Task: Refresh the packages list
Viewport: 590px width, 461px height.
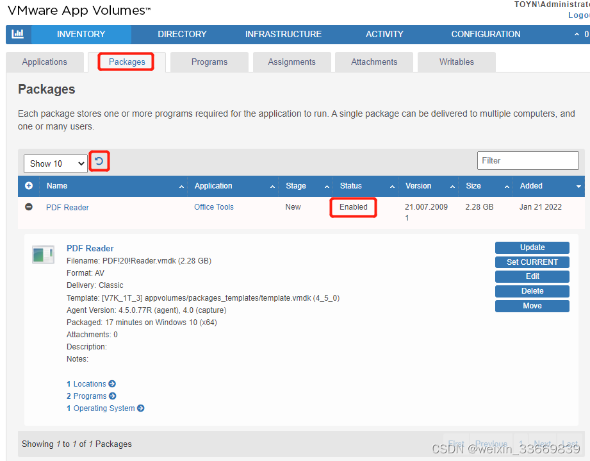Action: point(99,161)
